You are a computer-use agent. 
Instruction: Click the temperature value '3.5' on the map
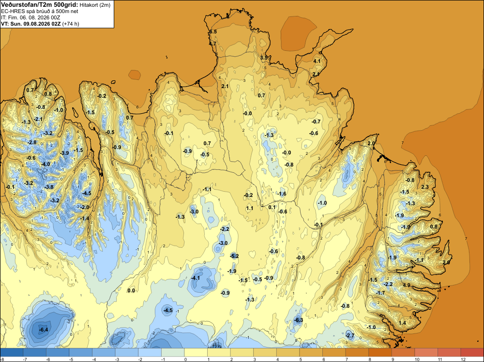[x=264, y=58]
